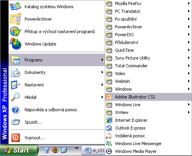Start Windows Media Player

(x=148, y=151)
